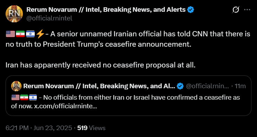Open the @officialrnintel handle link
The image size is (257, 137).
49,18
